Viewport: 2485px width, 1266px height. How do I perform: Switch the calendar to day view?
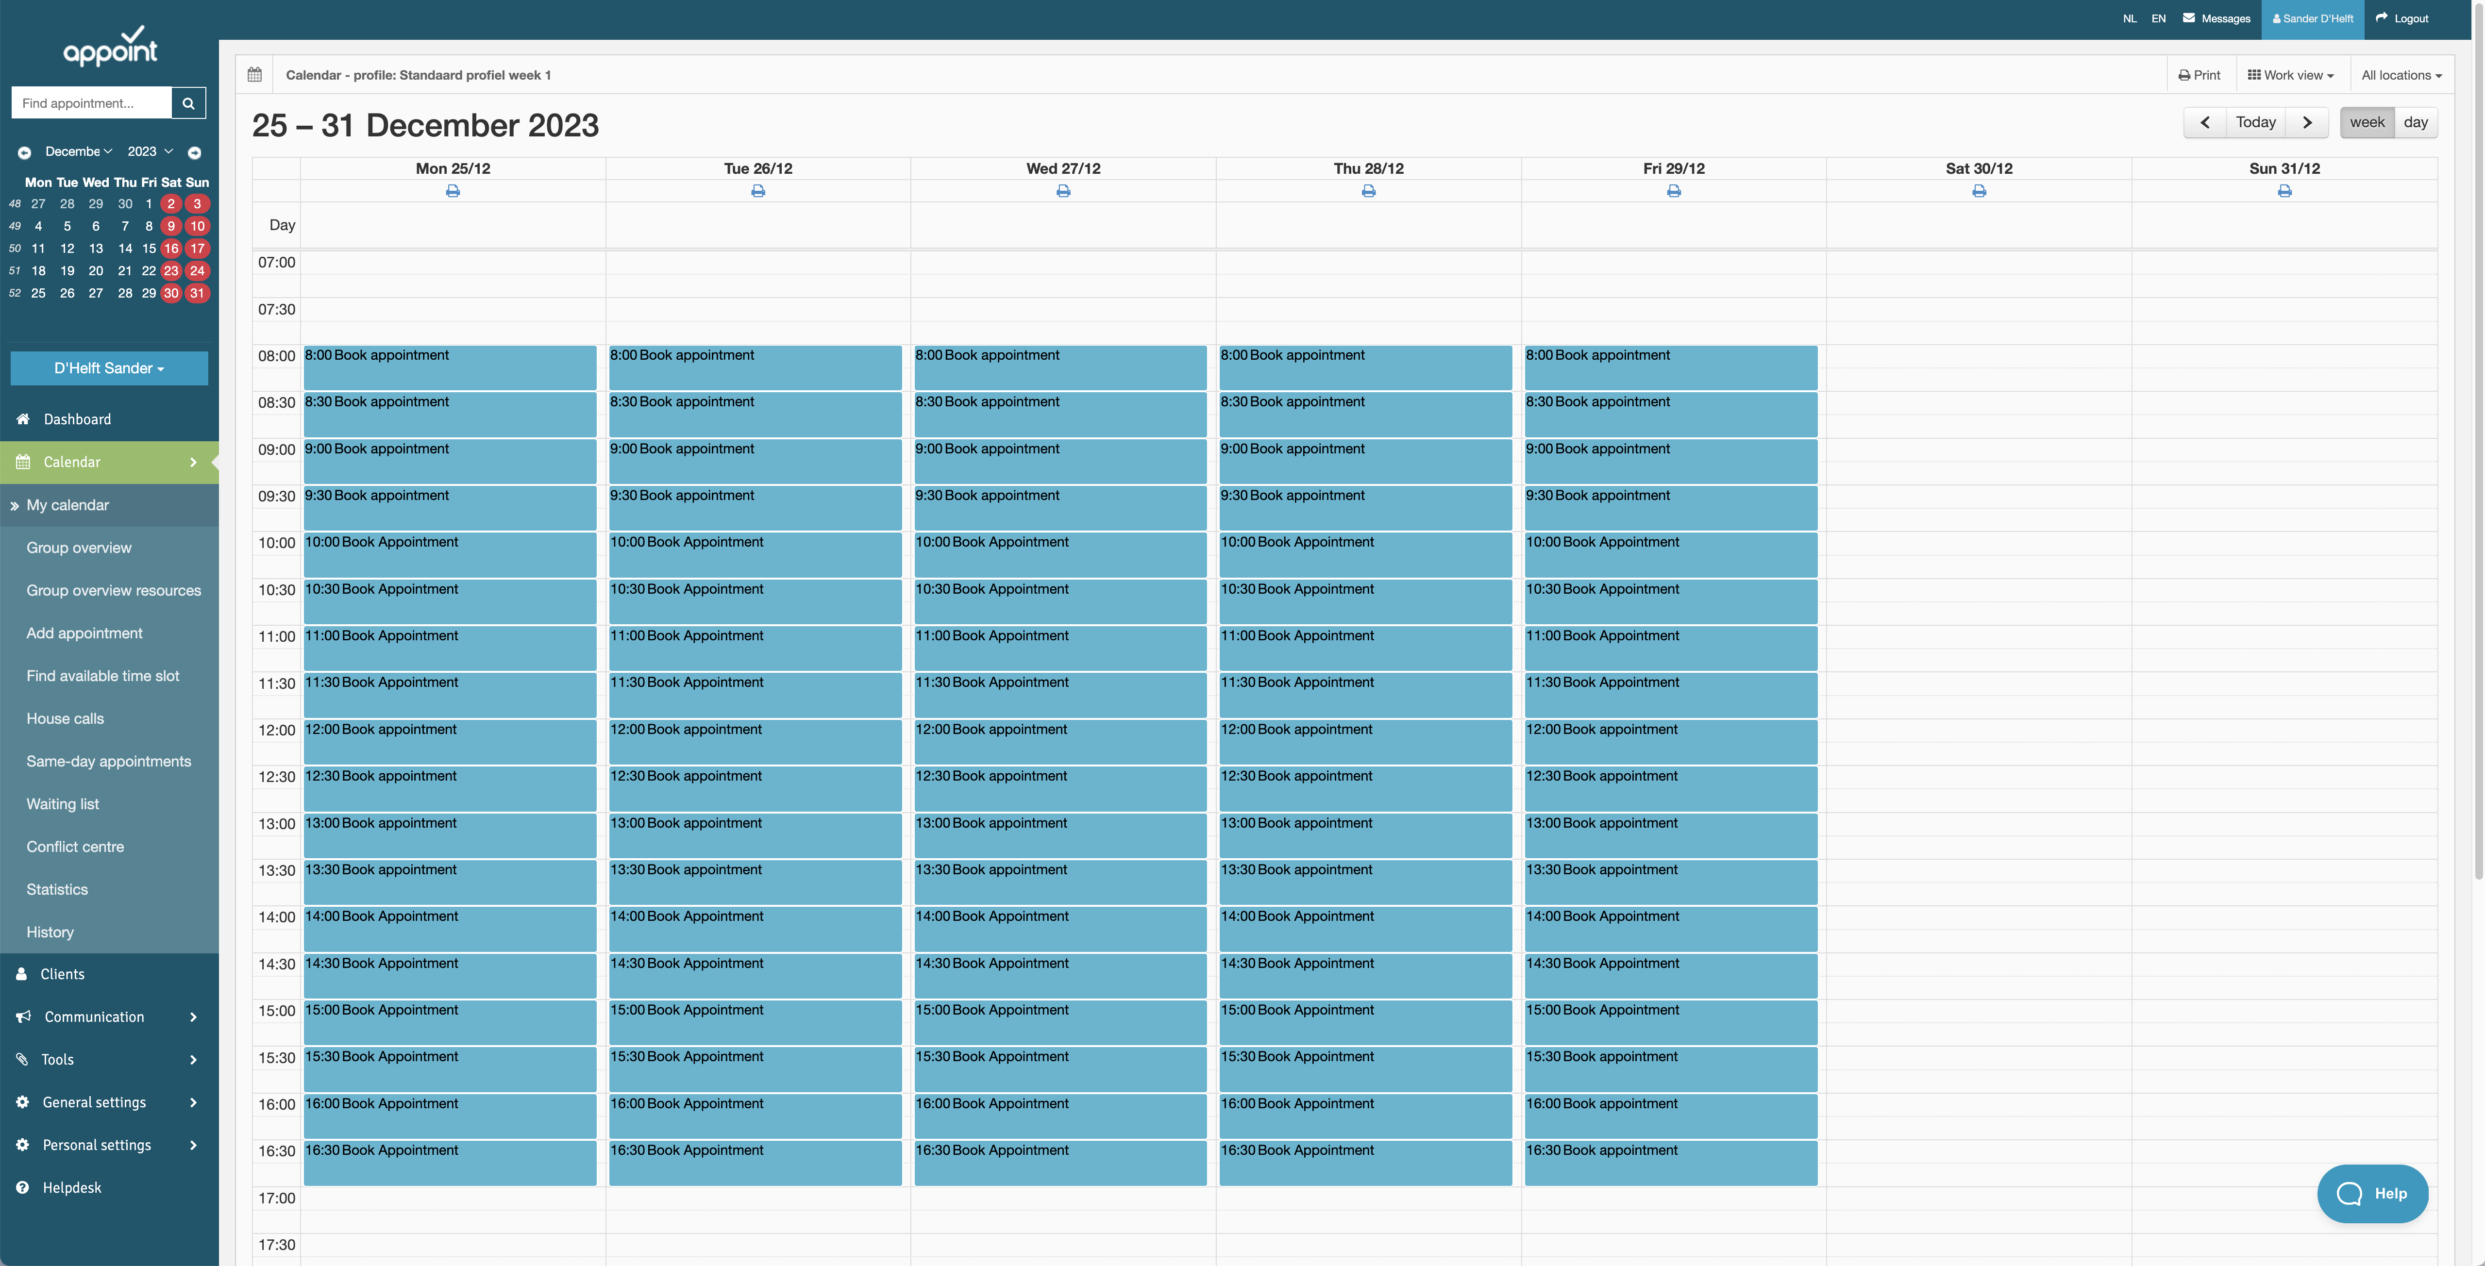[2417, 122]
